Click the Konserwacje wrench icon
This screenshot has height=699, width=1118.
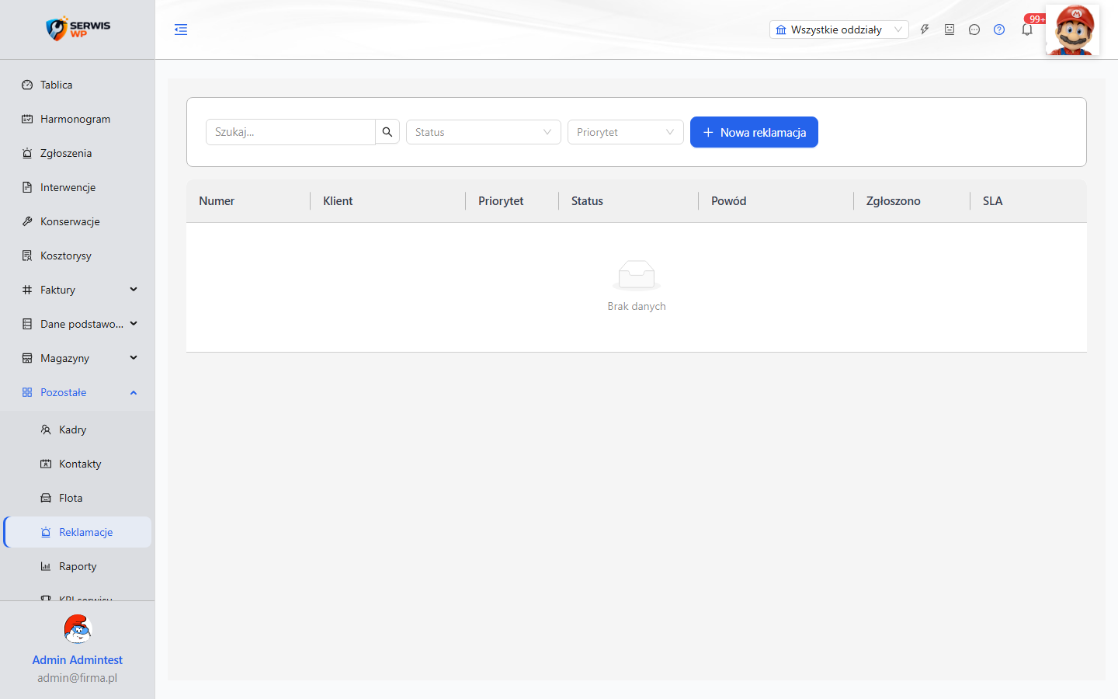coord(27,221)
